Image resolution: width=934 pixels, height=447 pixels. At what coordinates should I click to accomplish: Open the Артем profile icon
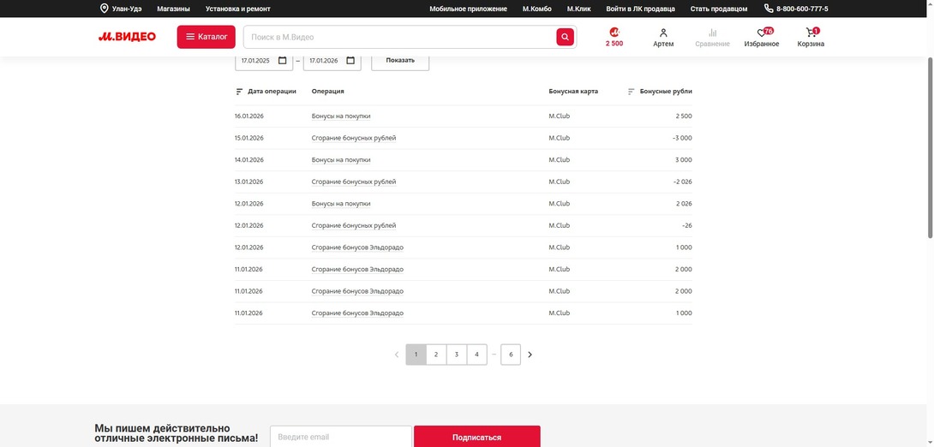[663, 33]
